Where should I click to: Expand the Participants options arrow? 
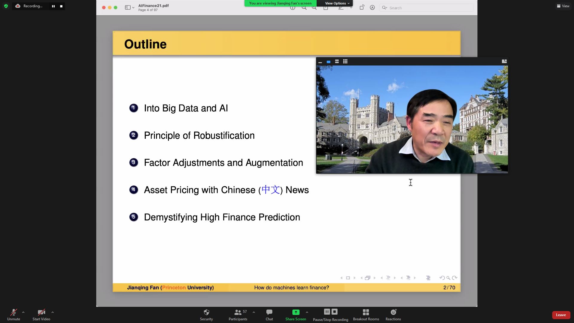coord(254,312)
